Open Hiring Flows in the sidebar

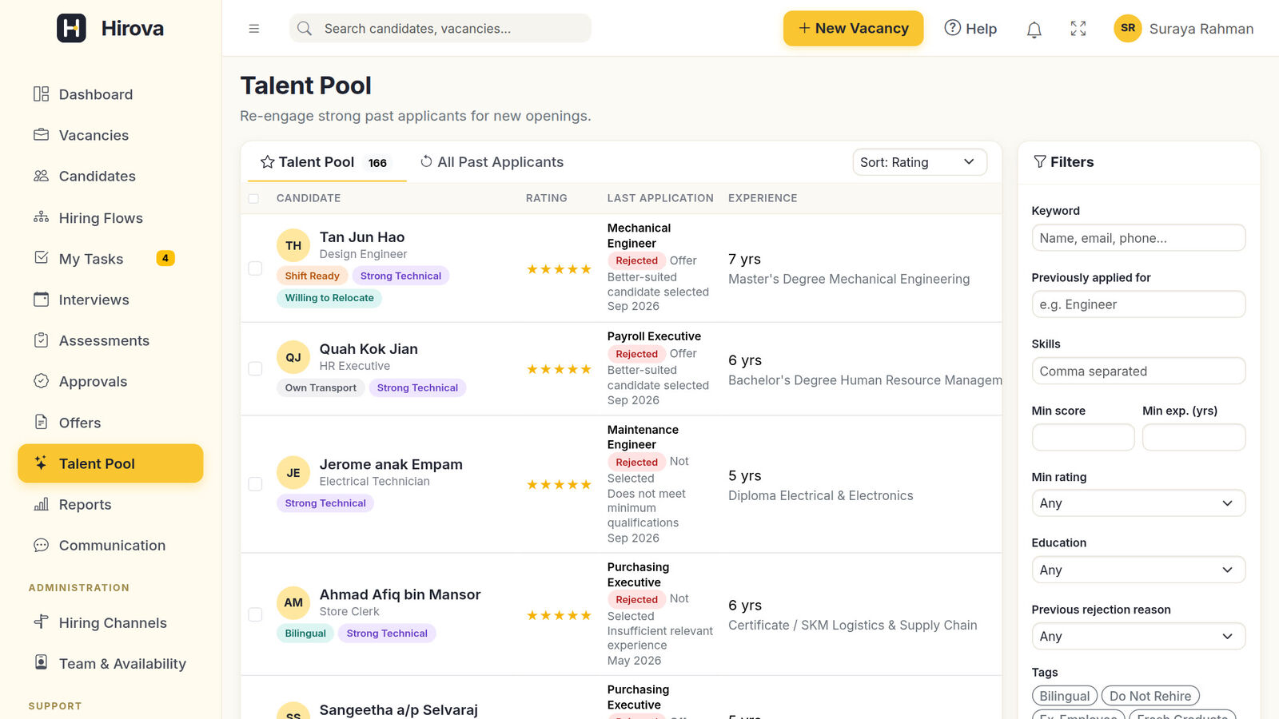click(110, 218)
